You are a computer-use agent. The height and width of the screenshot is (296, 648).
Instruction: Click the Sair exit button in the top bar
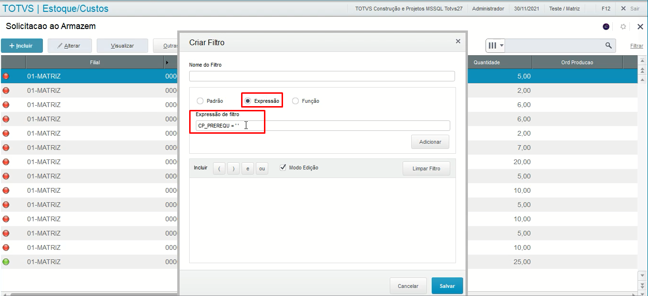click(630, 9)
